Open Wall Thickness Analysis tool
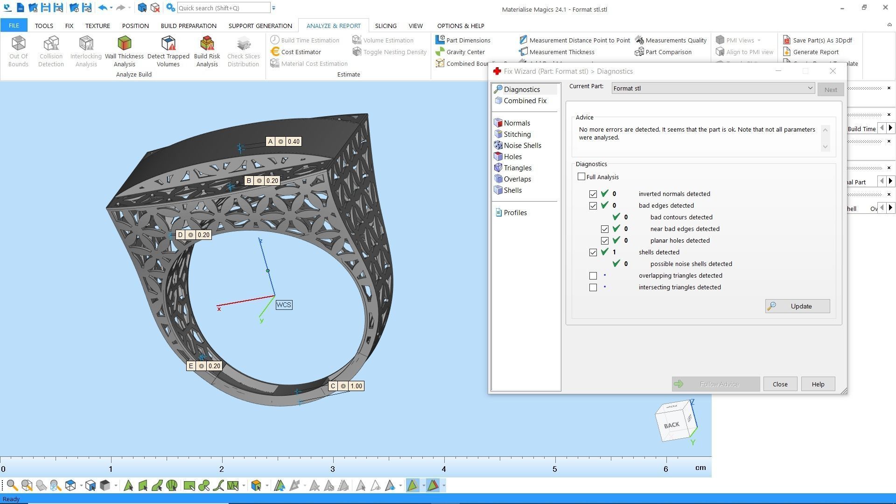 [124, 51]
